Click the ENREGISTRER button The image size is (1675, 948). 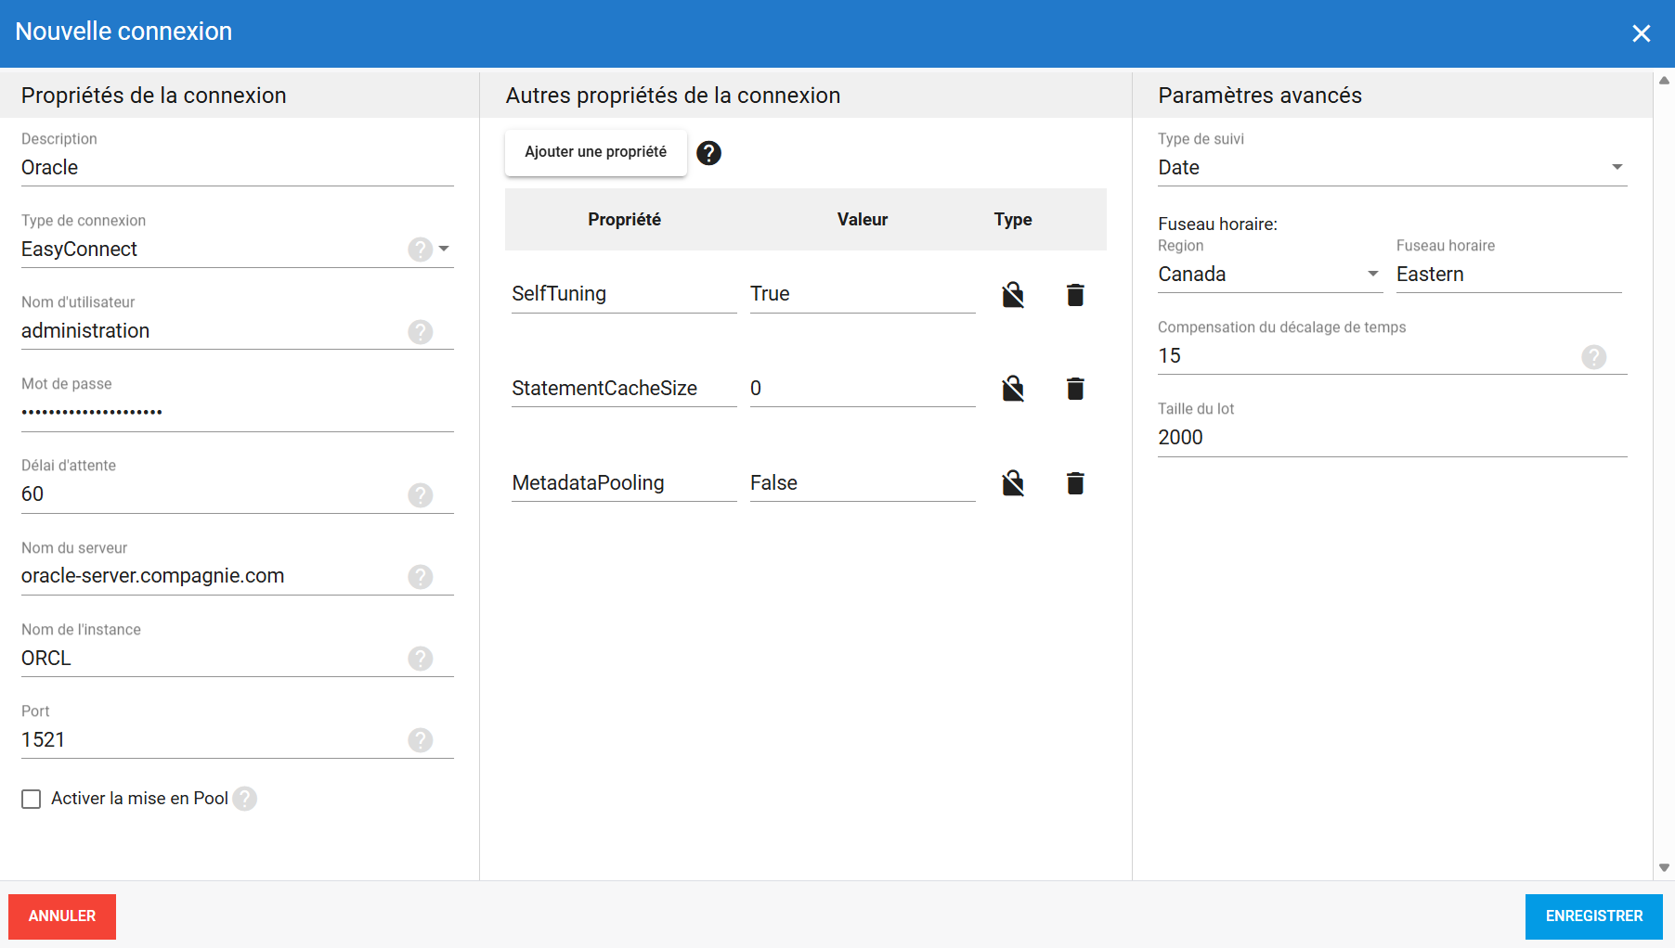coord(1594,916)
